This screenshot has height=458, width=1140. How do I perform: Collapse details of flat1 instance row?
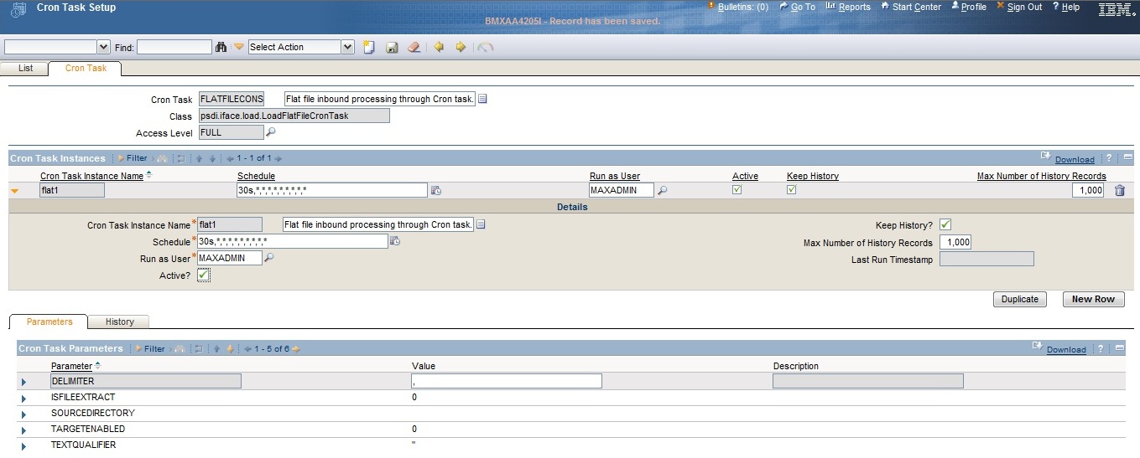(14, 191)
